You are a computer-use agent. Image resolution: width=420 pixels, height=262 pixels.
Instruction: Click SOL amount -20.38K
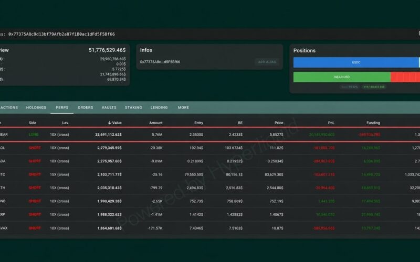tap(156, 148)
